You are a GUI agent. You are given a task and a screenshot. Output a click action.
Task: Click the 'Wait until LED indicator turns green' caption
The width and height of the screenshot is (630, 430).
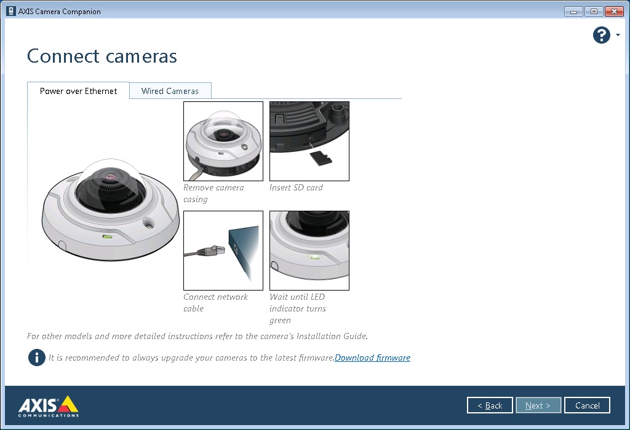(x=298, y=308)
